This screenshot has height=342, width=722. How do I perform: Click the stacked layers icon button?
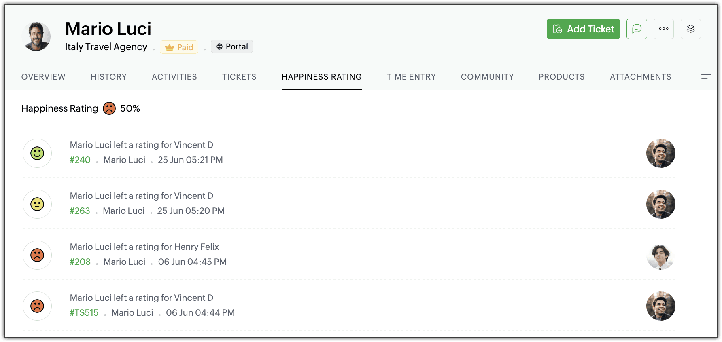[x=690, y=29]
